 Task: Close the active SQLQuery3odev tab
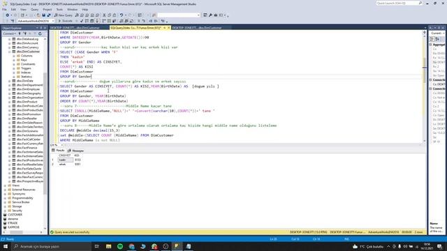tap(168, 28)
